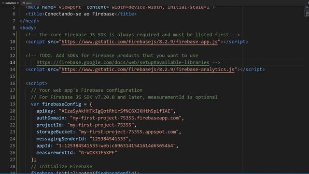Click the "firebaseConfig" variable name on line 19

(61, 104)
